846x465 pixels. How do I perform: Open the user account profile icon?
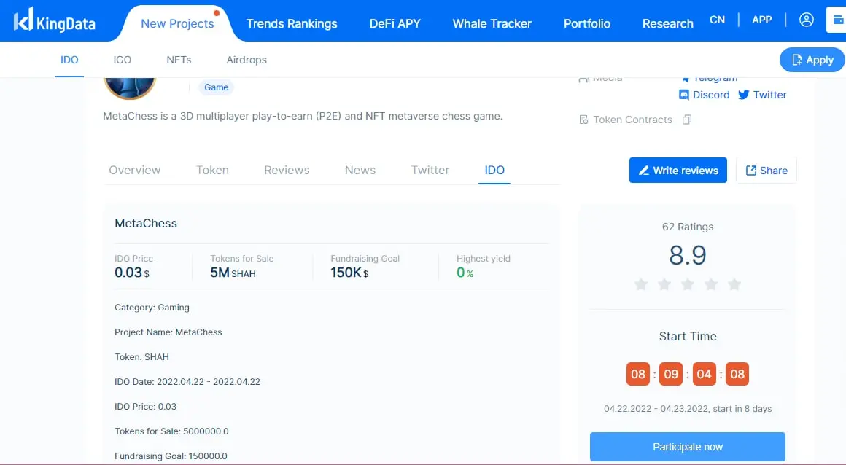click(x=806, y=20)
